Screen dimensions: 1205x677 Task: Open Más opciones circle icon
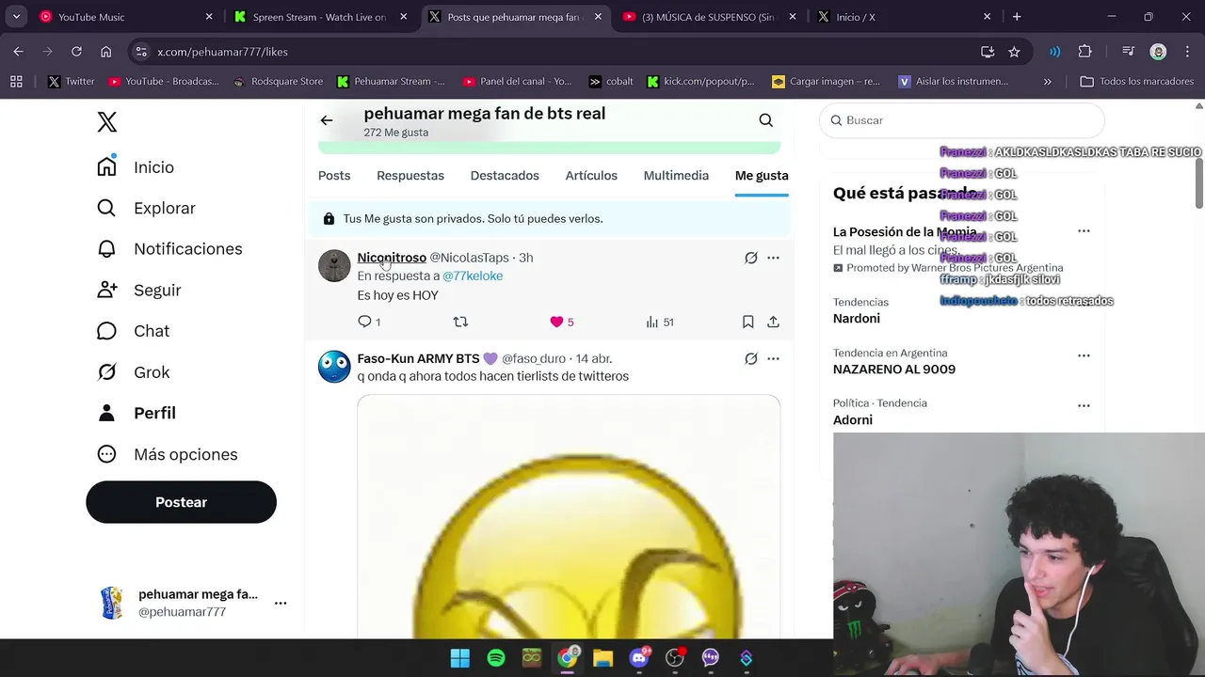click(107, 454)
